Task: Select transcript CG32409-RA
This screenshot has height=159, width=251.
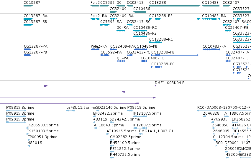Action: point(113,19)
